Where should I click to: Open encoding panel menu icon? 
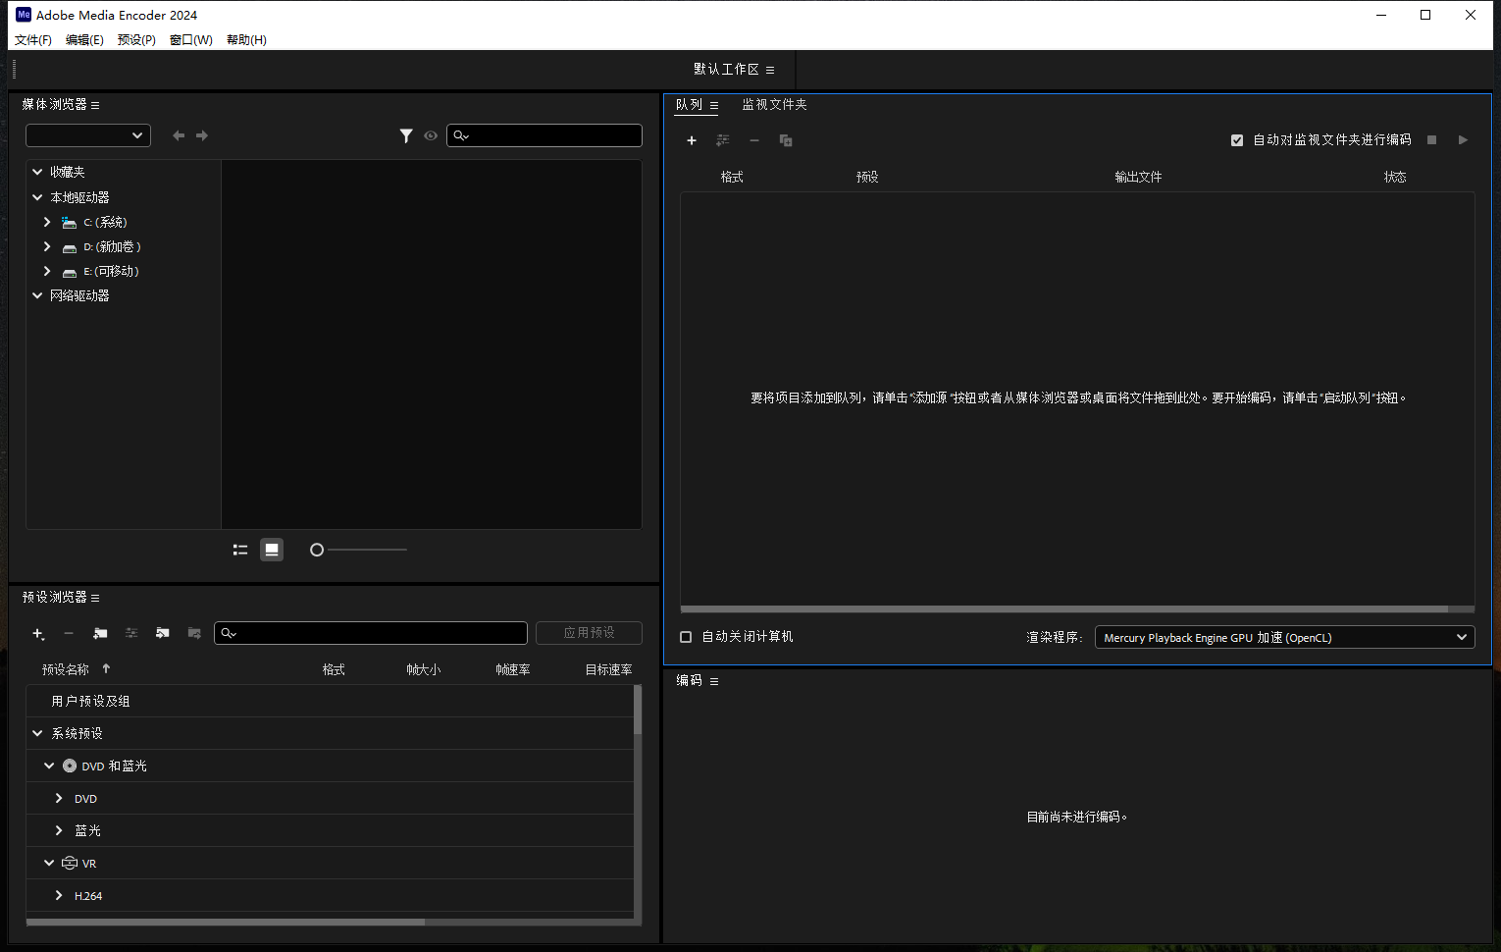tap(714, 681)
